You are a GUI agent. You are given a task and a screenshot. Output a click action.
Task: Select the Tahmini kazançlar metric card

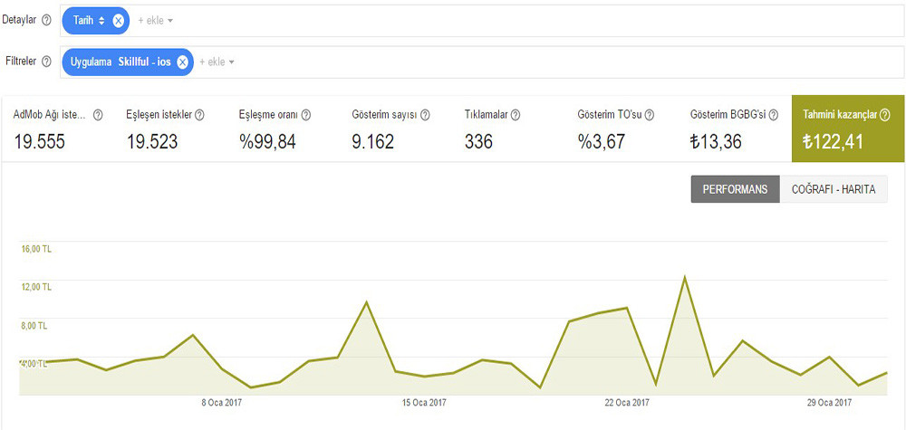point(848,129)
